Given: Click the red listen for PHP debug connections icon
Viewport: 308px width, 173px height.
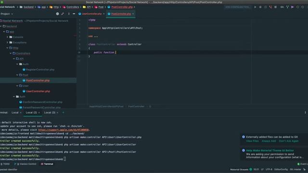Looking at the screenshot, I should (x=270, y=7).
